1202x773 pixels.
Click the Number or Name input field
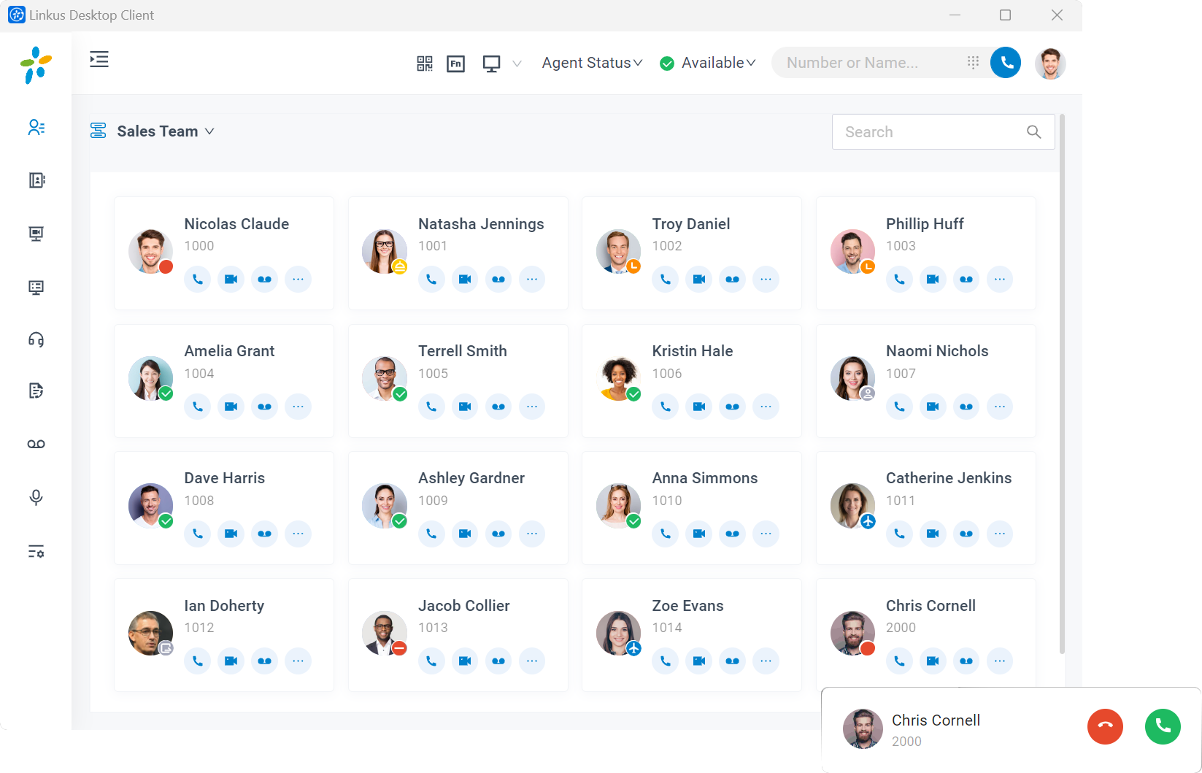[x=868, y=63]
